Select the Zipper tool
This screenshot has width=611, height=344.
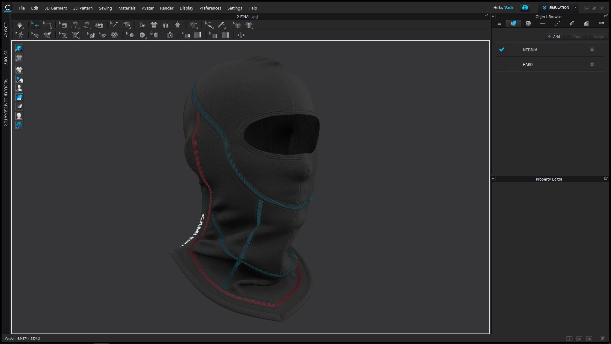[x=170, y=35]
